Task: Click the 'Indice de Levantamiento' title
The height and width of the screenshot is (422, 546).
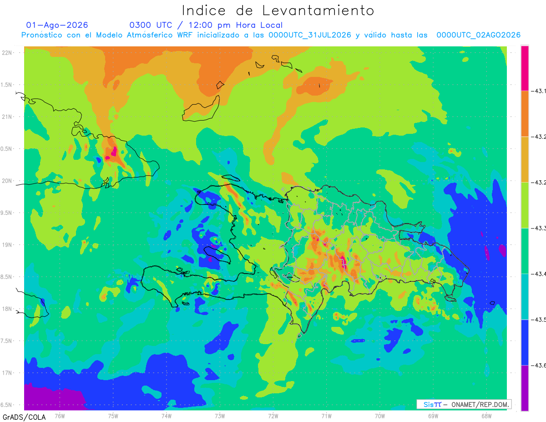Action: [x=278, y=10]
